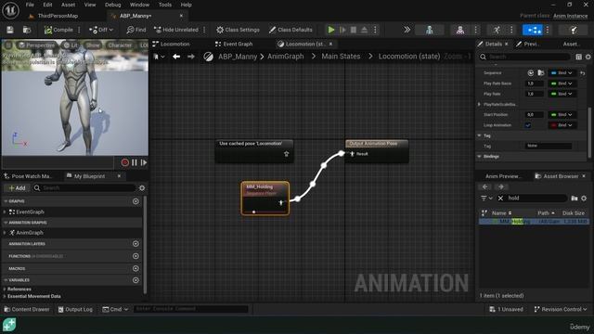
Task: Save the current asset with Save icon
Action: (10, 30)
